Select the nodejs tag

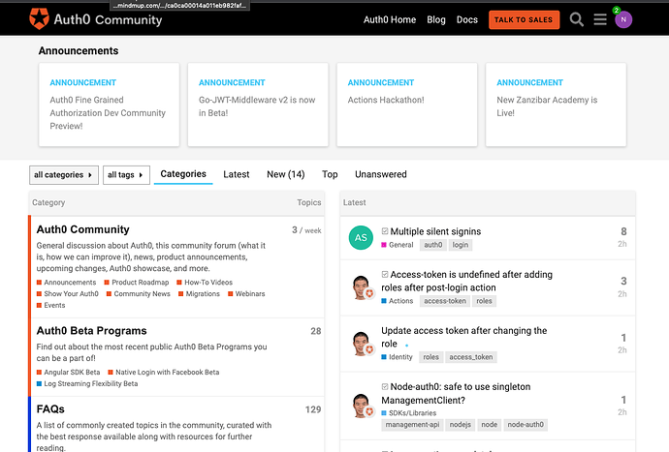pyautogui.click(x=461, y=425)
